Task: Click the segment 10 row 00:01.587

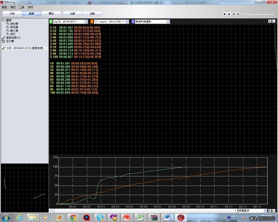Action: [74, 63]
